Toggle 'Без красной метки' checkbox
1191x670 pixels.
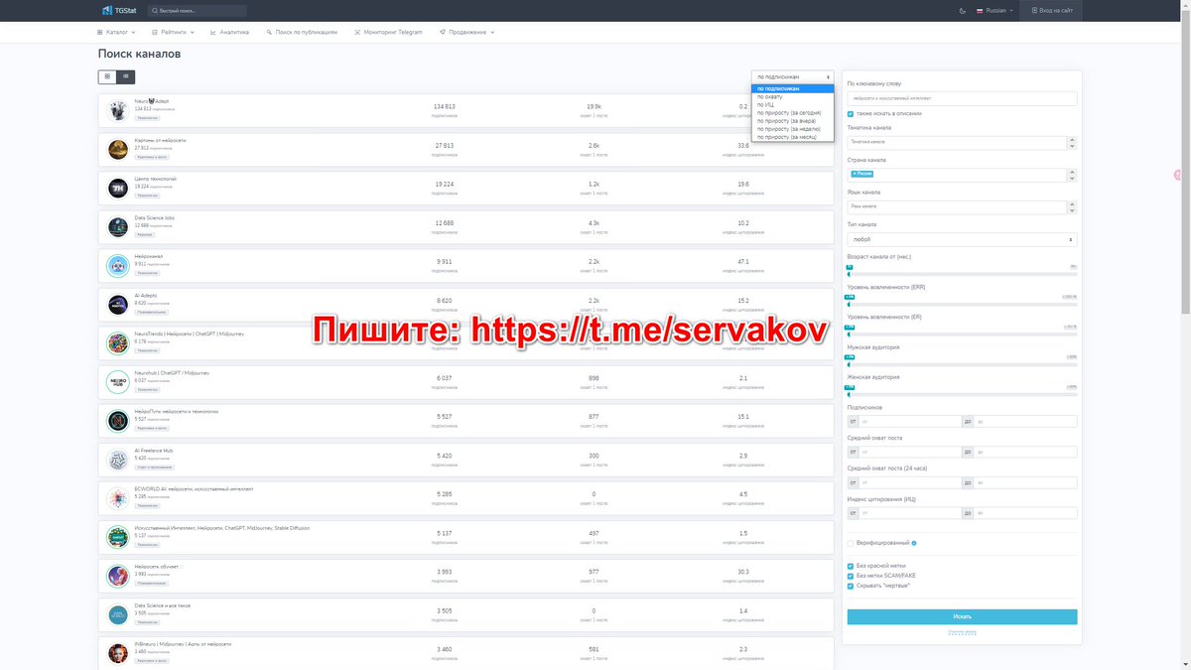pos(851,566)
